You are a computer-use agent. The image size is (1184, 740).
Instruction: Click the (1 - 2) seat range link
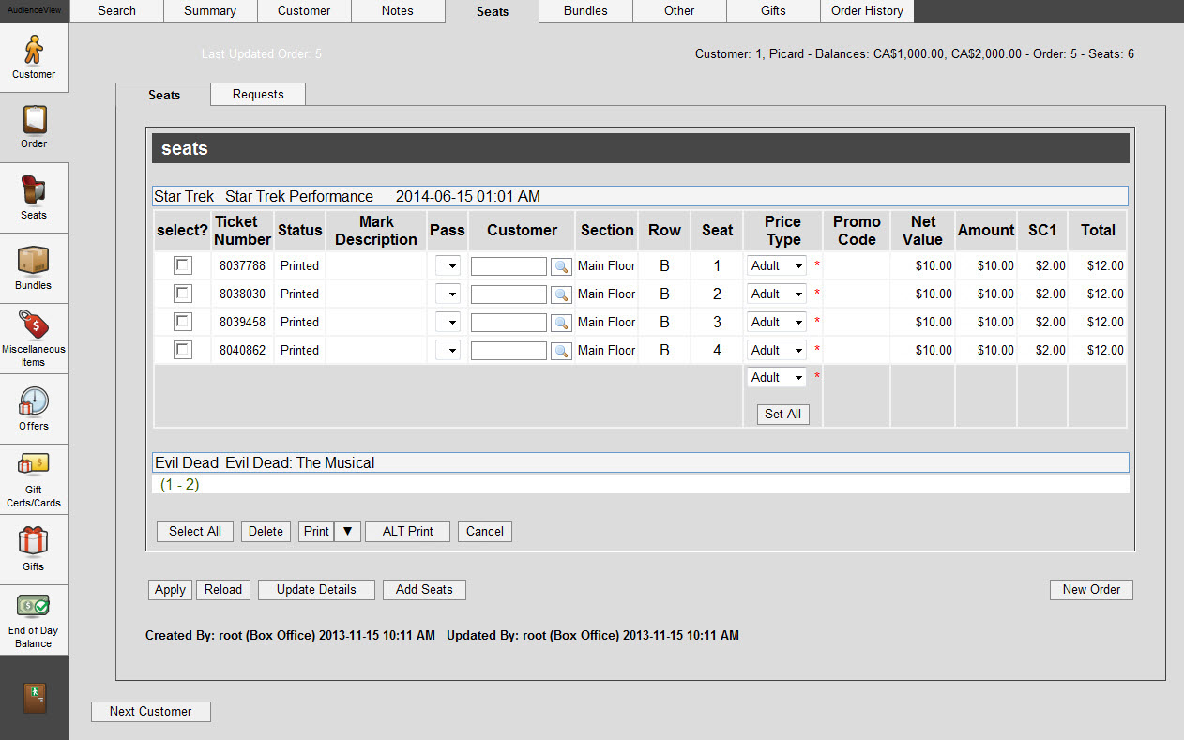(179, 485)
